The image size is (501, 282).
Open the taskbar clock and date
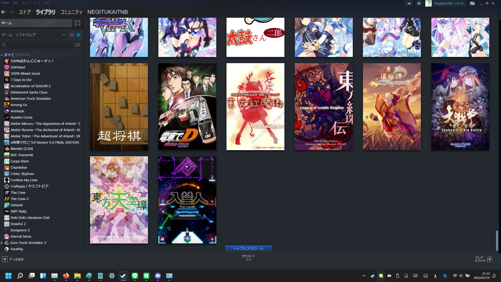tap(482, 276)
